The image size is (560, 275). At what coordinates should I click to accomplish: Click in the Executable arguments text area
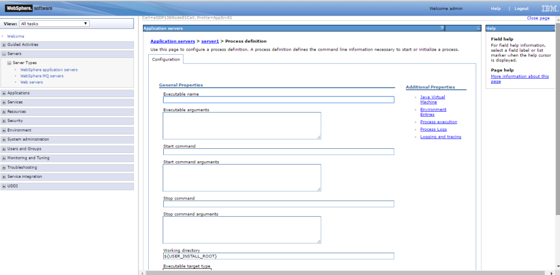tap(242, 126)
